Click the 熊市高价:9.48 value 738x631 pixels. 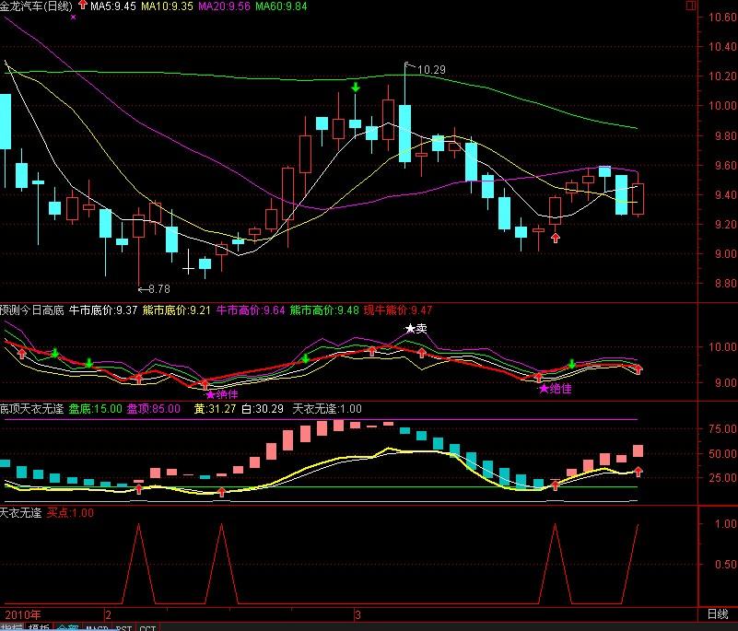point(324,310)
